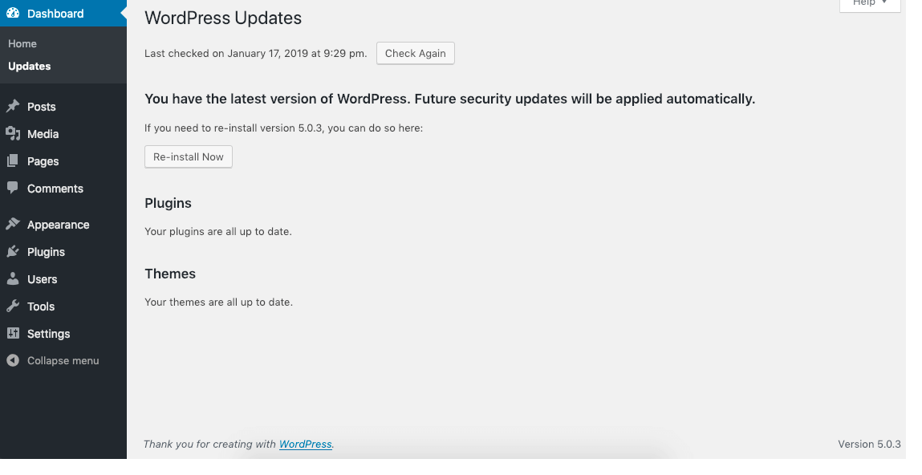Select the Posts pushpin icon

click(x=13, y=106)
